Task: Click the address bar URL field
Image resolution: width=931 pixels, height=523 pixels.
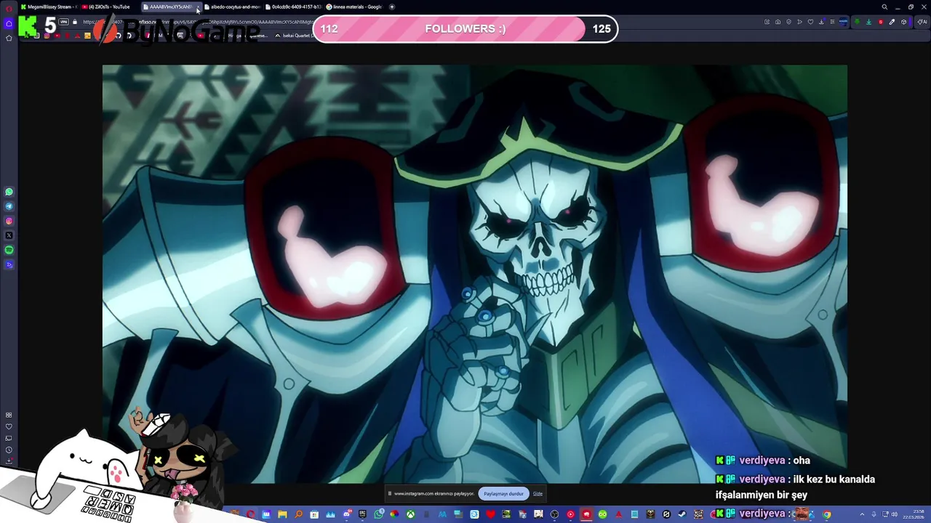Action: pyautogui.click(x=196, y=22)
